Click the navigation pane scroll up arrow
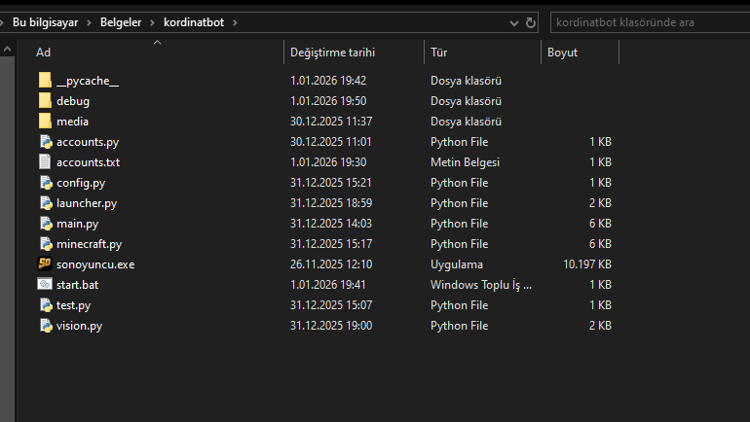Viewport: 750px width, 422px height. (7, 49)
